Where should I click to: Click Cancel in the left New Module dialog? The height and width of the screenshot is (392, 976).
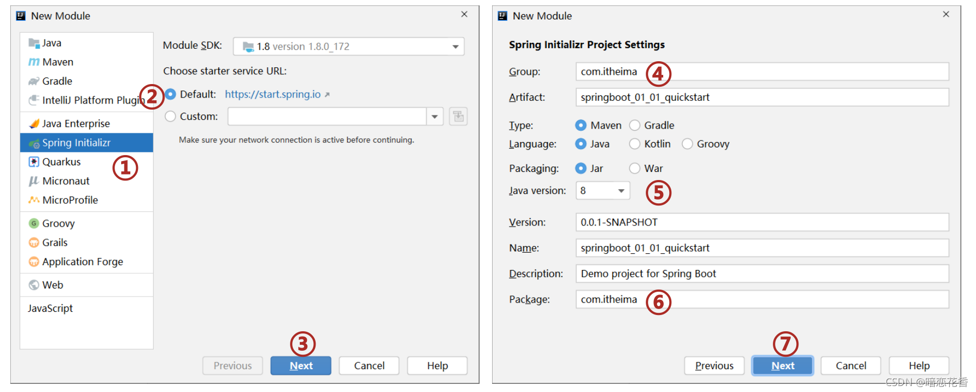coord(369,365)
